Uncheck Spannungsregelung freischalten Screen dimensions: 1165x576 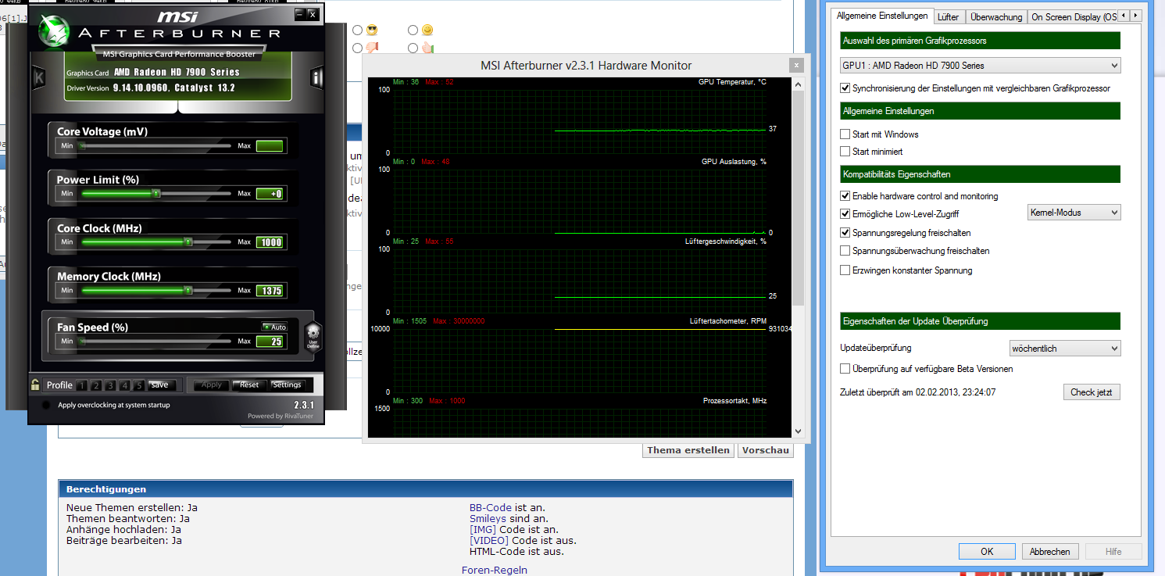(845, 233)
